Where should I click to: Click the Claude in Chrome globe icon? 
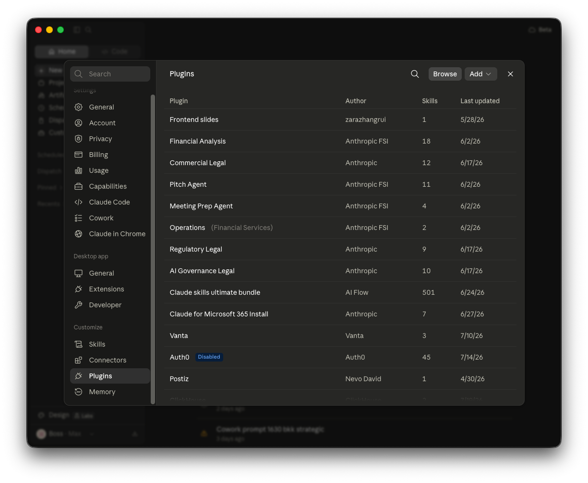tap(79, 234)
